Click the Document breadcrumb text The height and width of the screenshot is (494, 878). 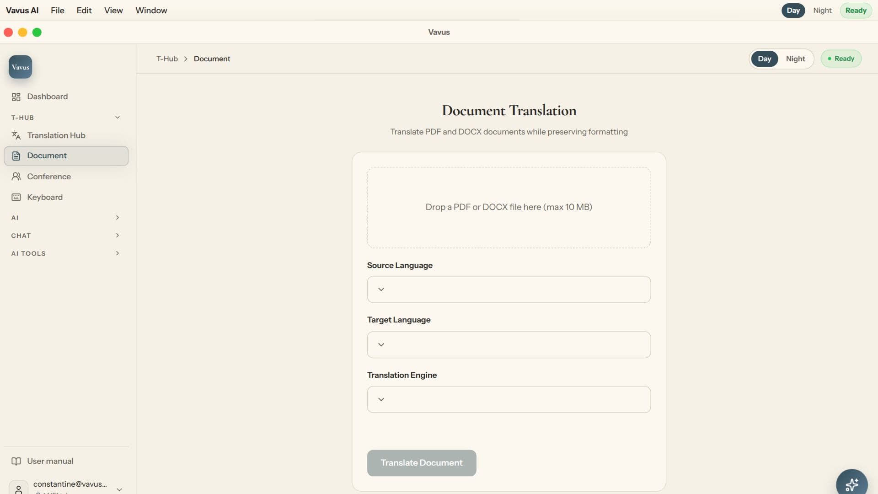(212, 59)
